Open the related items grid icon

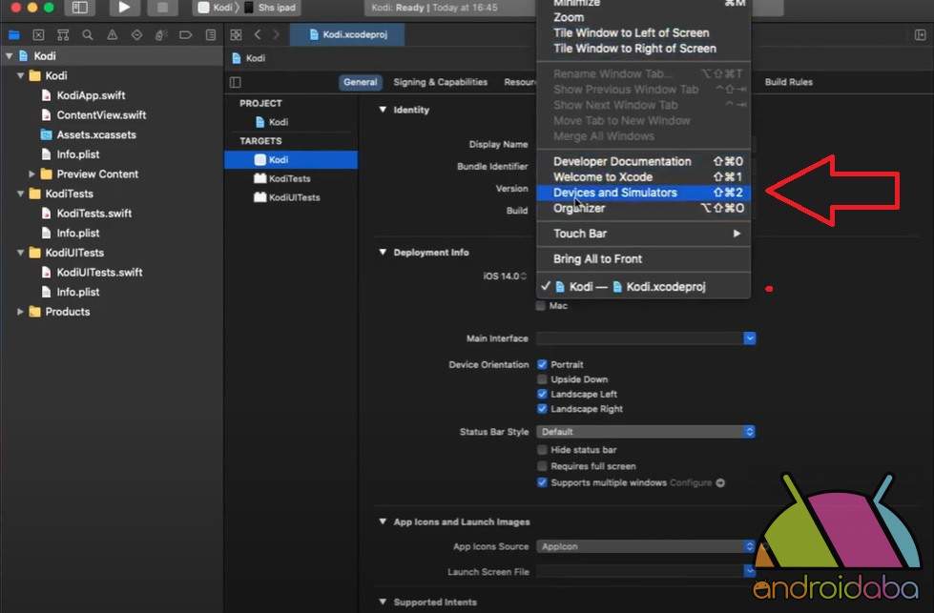[x=236, y=34]
